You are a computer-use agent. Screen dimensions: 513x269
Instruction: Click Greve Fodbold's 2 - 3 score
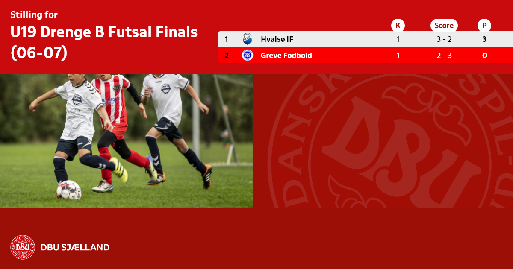tap(444, 56)
